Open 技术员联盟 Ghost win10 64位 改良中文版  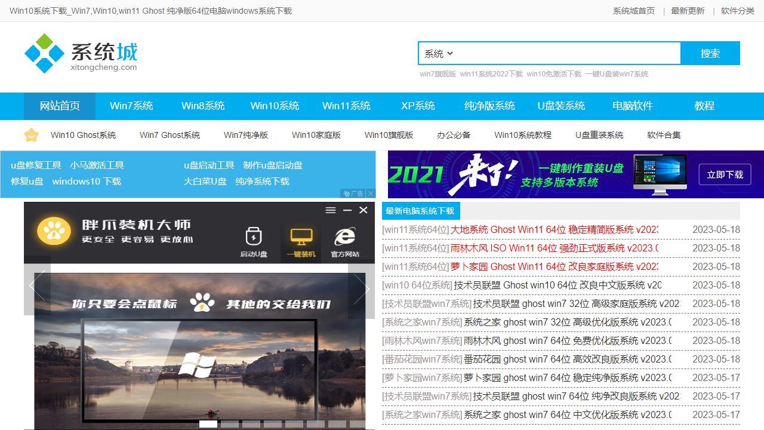[557, 285]
